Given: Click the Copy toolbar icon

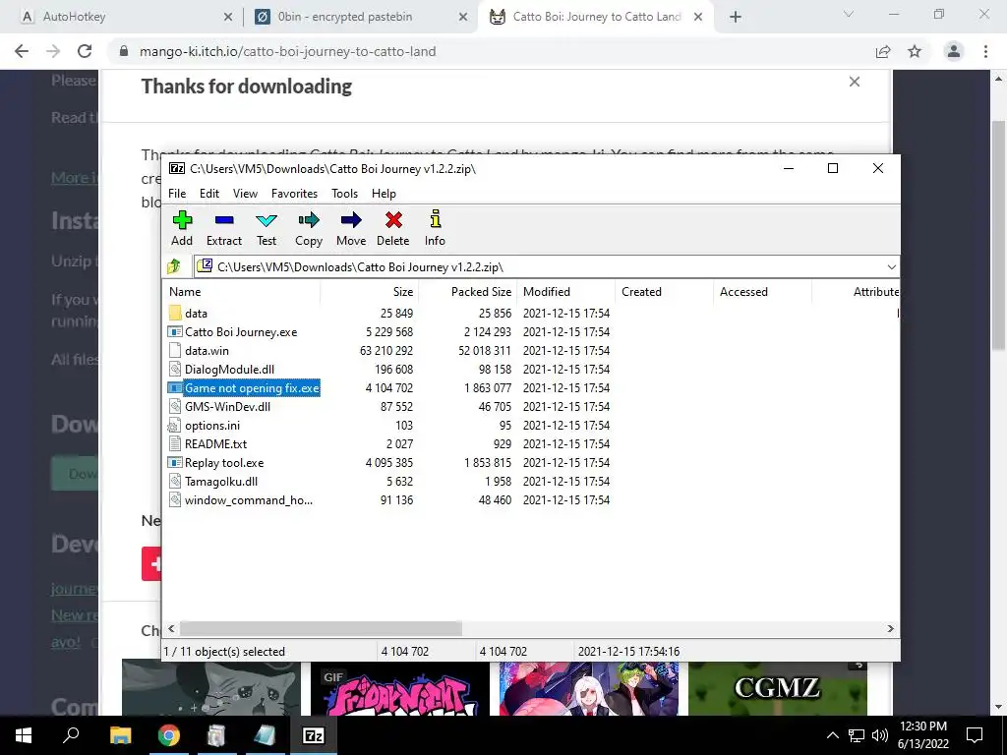Looking at the screenshot, I should [x=309, y=220].
